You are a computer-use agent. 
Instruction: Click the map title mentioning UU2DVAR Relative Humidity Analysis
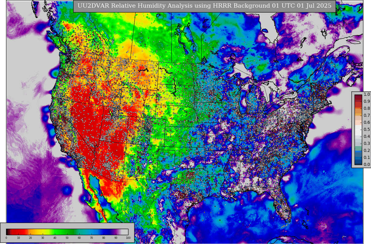coord(204,6)
